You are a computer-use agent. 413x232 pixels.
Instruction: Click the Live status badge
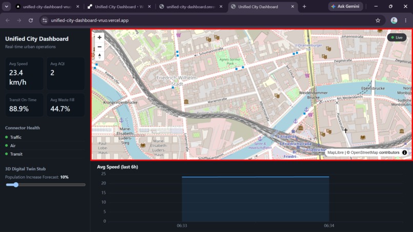[x=397, y=37]
